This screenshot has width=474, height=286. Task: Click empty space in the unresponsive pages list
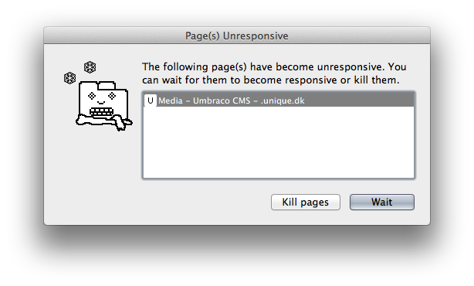[279, 142]
